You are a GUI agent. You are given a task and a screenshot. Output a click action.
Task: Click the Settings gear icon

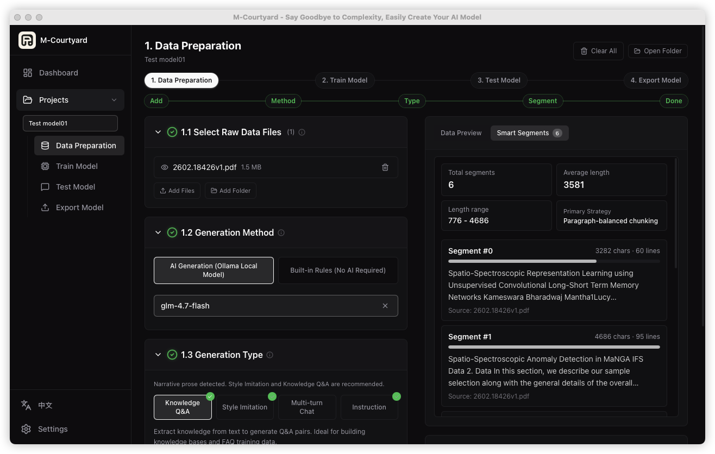[26, 429]
